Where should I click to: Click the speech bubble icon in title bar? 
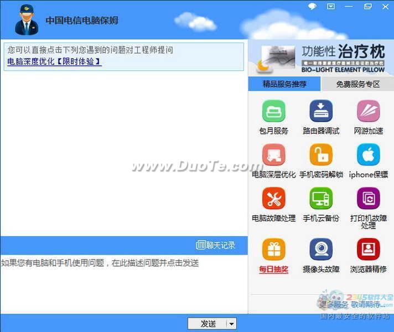tap(312, 6)
